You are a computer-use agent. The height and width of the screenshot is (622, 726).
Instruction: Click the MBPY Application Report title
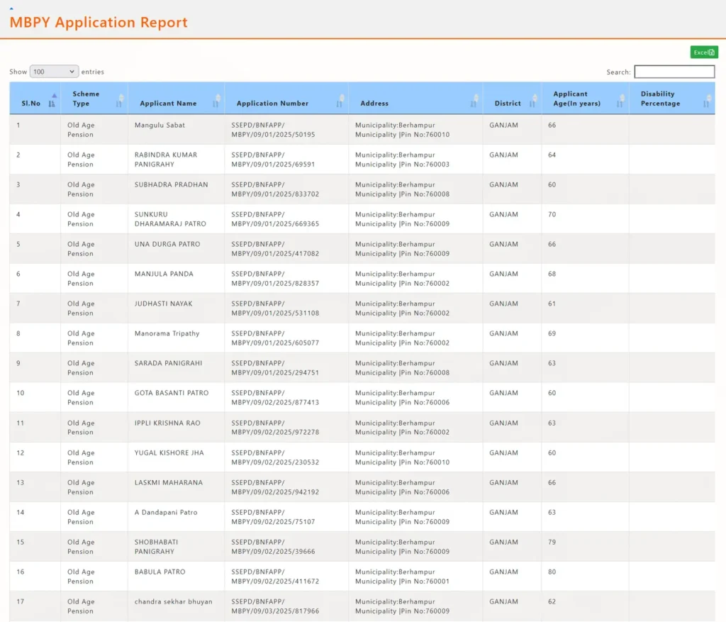pyautogui.click(x=99, y=22)
